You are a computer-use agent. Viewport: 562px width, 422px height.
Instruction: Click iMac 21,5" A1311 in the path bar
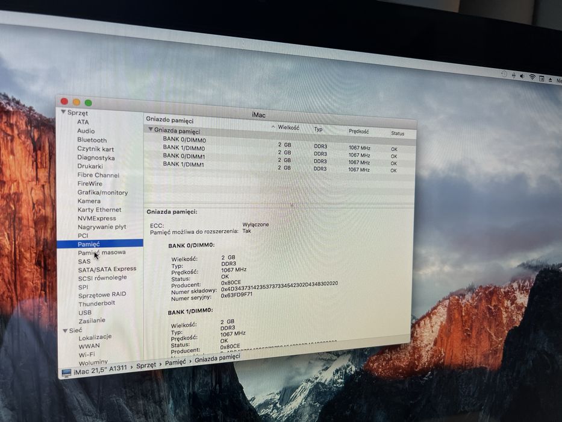[x=101, y=370]
